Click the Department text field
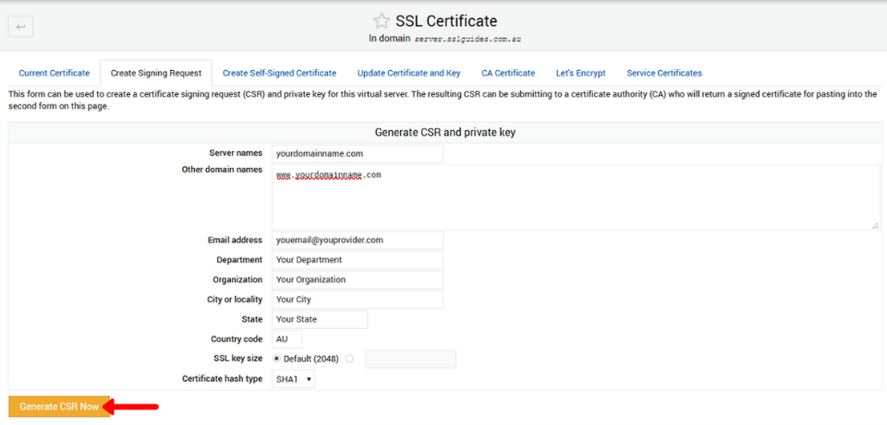 pyautogui.click(x=358, y=260)
